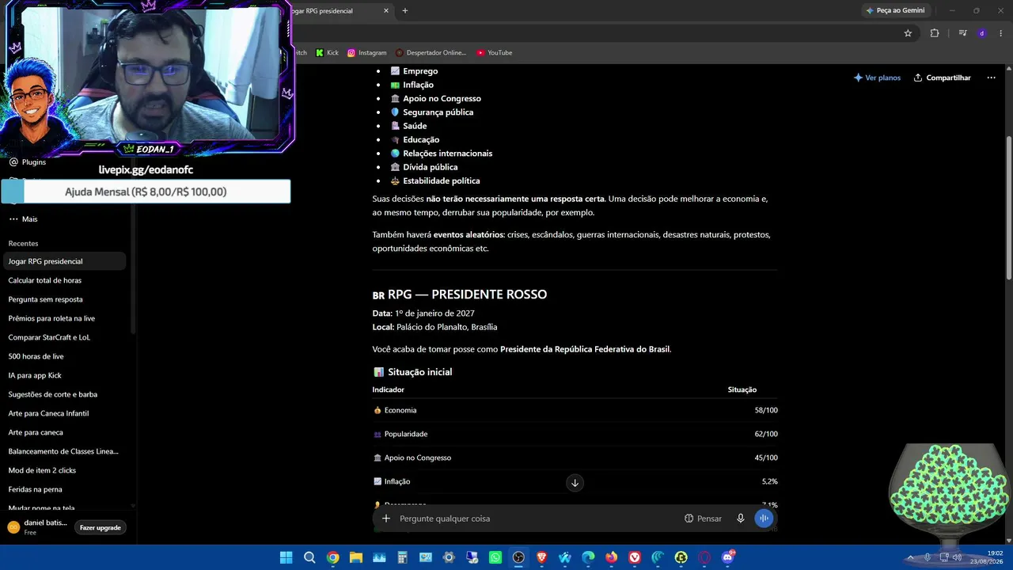
Task: Click the plus attach icon in prompt box
Action: coord(386,519)
